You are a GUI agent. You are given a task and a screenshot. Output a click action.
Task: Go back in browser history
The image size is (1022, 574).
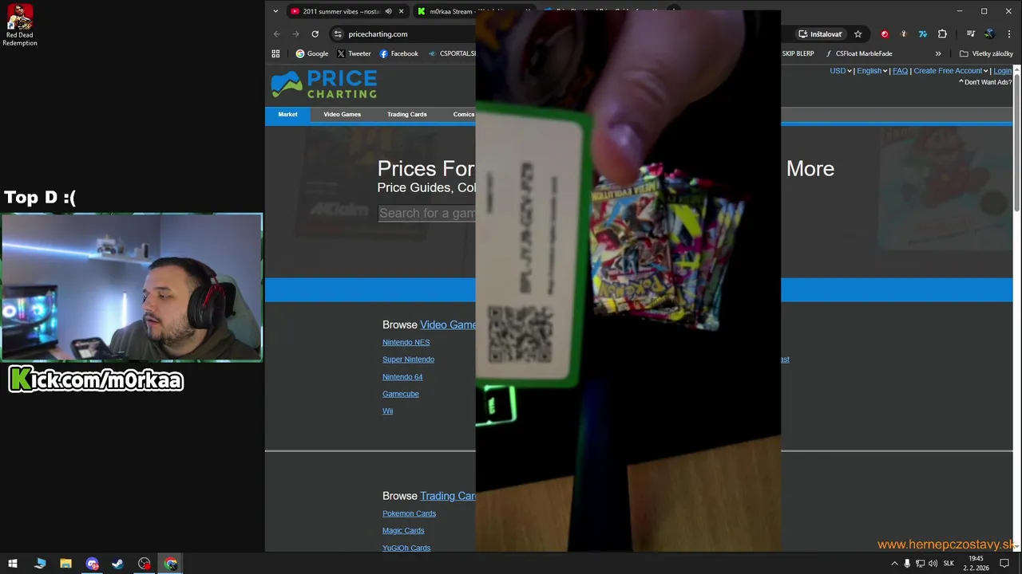tap(276, 34)
